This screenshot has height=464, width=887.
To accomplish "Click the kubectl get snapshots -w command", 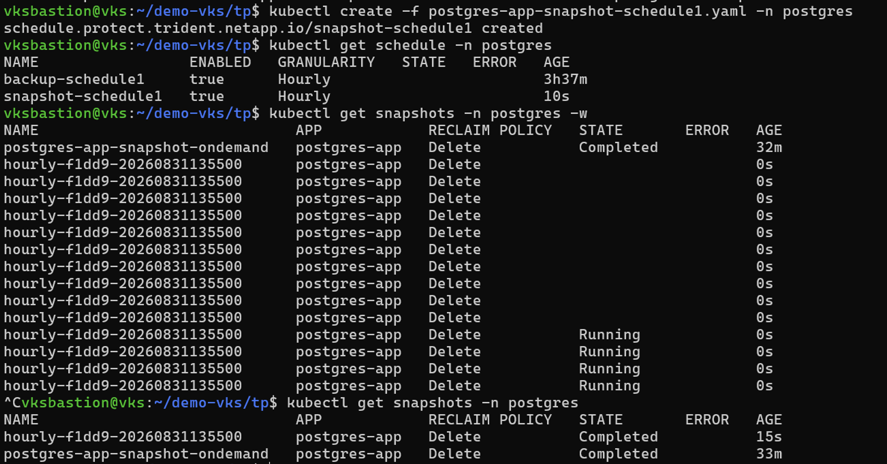I will [428, 113].
